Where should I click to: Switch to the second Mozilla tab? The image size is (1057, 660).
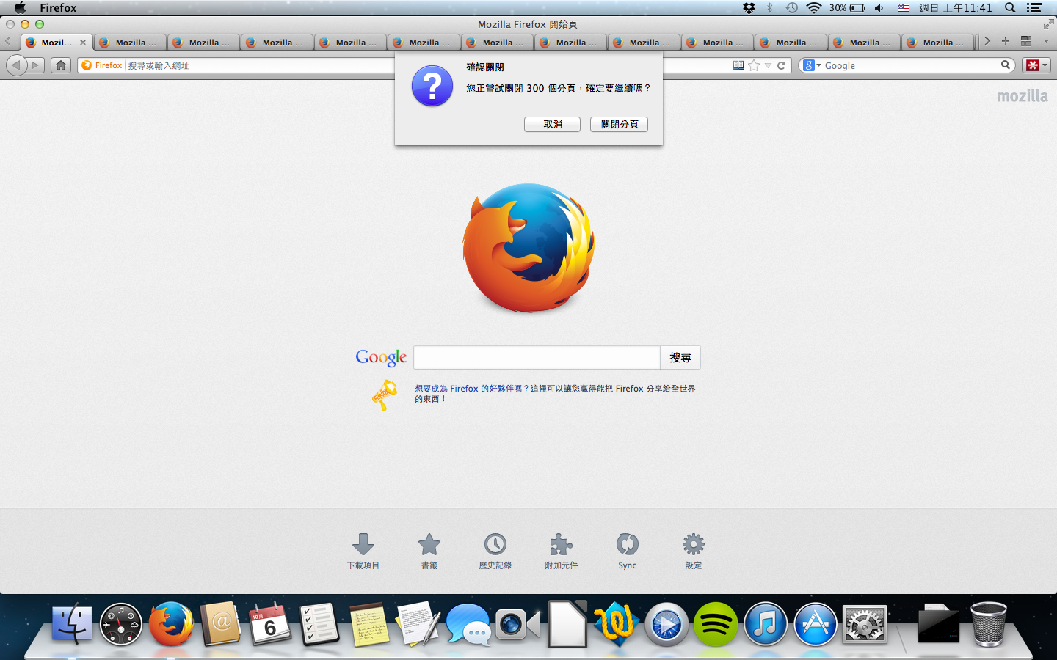tap(131, 43)
